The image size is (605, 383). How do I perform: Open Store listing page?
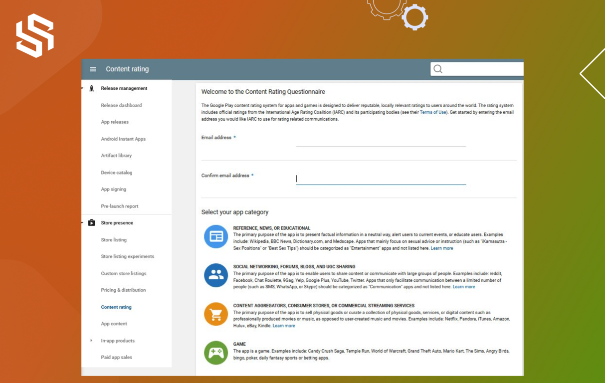114,240
